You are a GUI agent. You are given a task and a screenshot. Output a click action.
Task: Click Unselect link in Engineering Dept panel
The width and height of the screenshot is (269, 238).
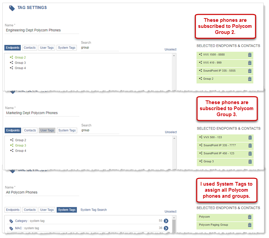pyautogui.click(x=170, y=49)
